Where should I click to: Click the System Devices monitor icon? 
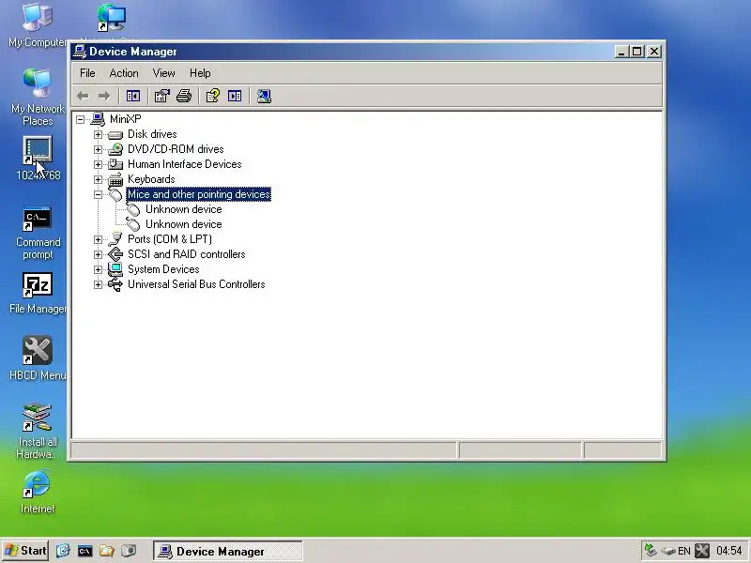coord(115,269)
